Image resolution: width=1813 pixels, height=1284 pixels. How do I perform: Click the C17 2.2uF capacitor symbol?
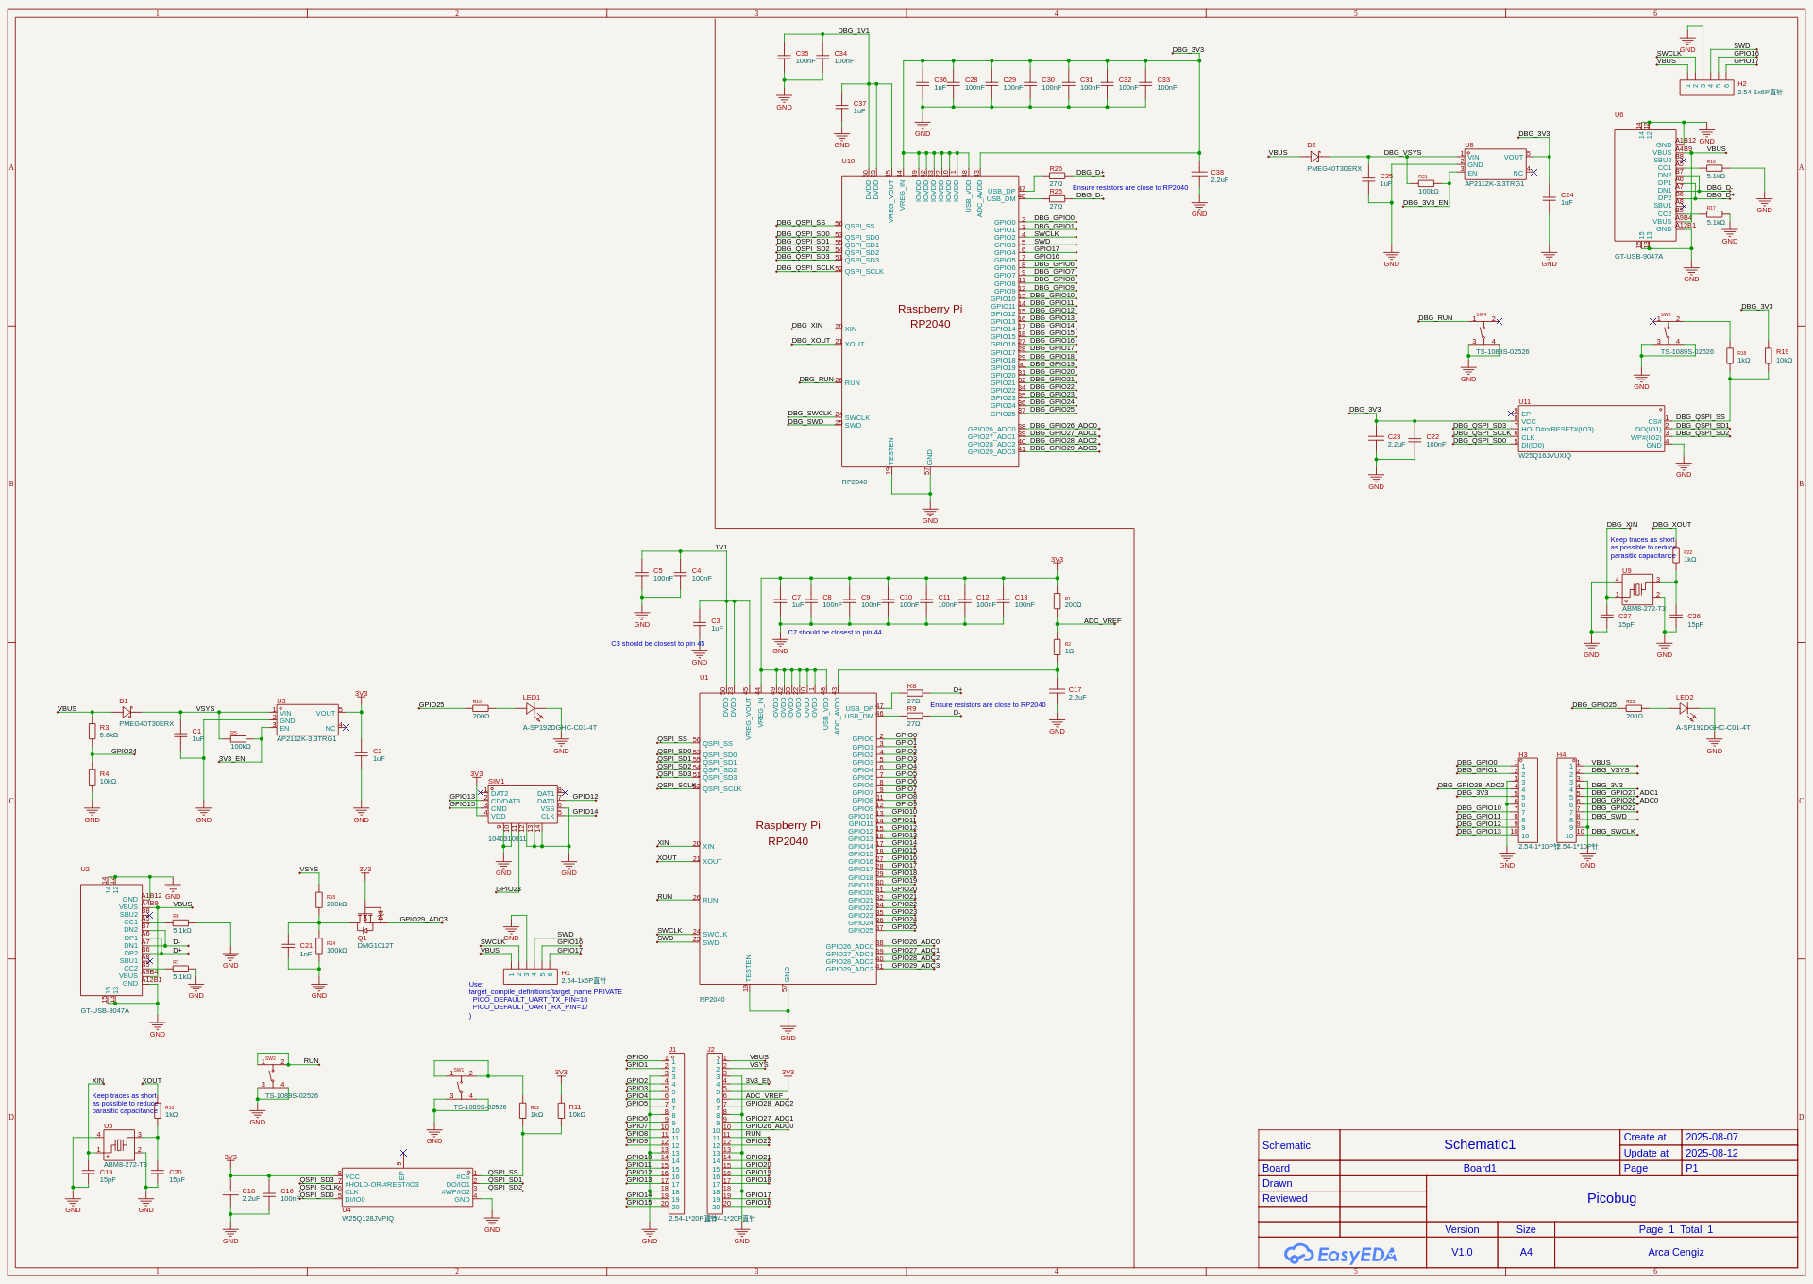(1057, 693)
